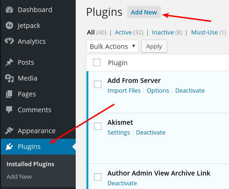The image size is (229, 189).
Task: Click the Apply button
Action: 154,46
